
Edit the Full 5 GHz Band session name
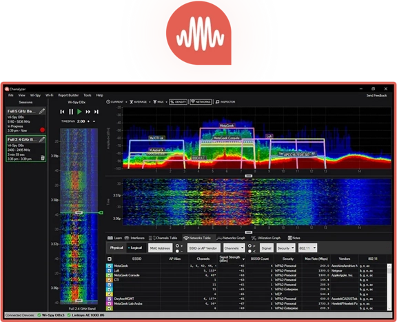tap(42, 111)
